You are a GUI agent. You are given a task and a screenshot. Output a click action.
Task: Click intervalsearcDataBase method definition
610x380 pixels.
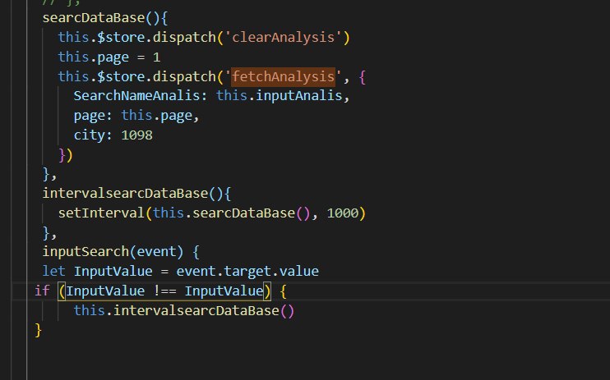coord(125,193)
